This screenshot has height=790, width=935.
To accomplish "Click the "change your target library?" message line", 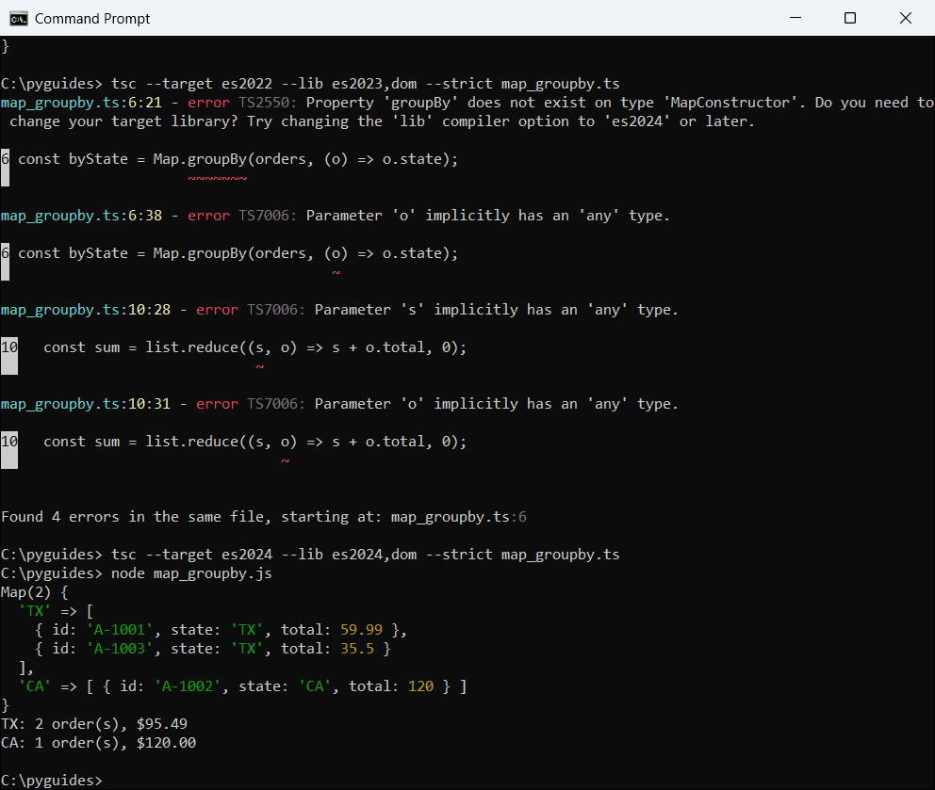I will (382, 121).
